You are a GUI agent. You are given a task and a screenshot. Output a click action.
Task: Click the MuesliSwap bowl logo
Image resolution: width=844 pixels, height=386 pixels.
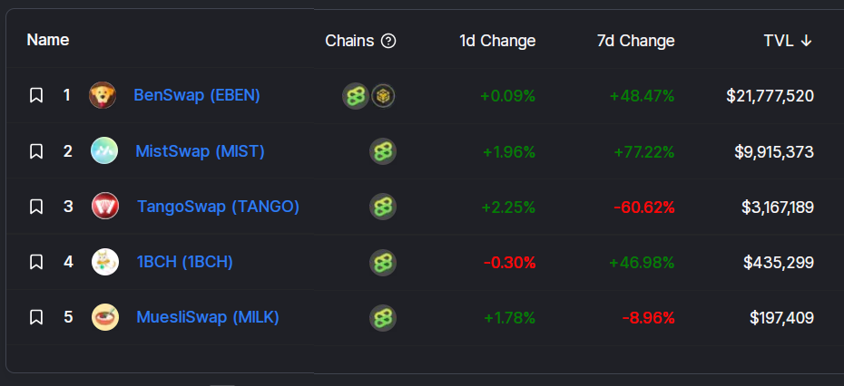click(x=105, y=317)
